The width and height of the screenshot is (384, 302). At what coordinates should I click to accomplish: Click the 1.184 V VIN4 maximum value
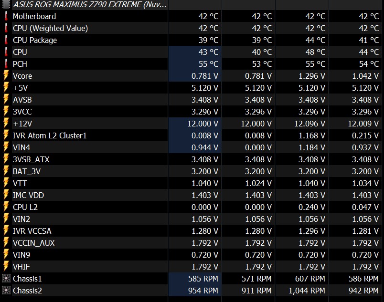coord(312,148)
